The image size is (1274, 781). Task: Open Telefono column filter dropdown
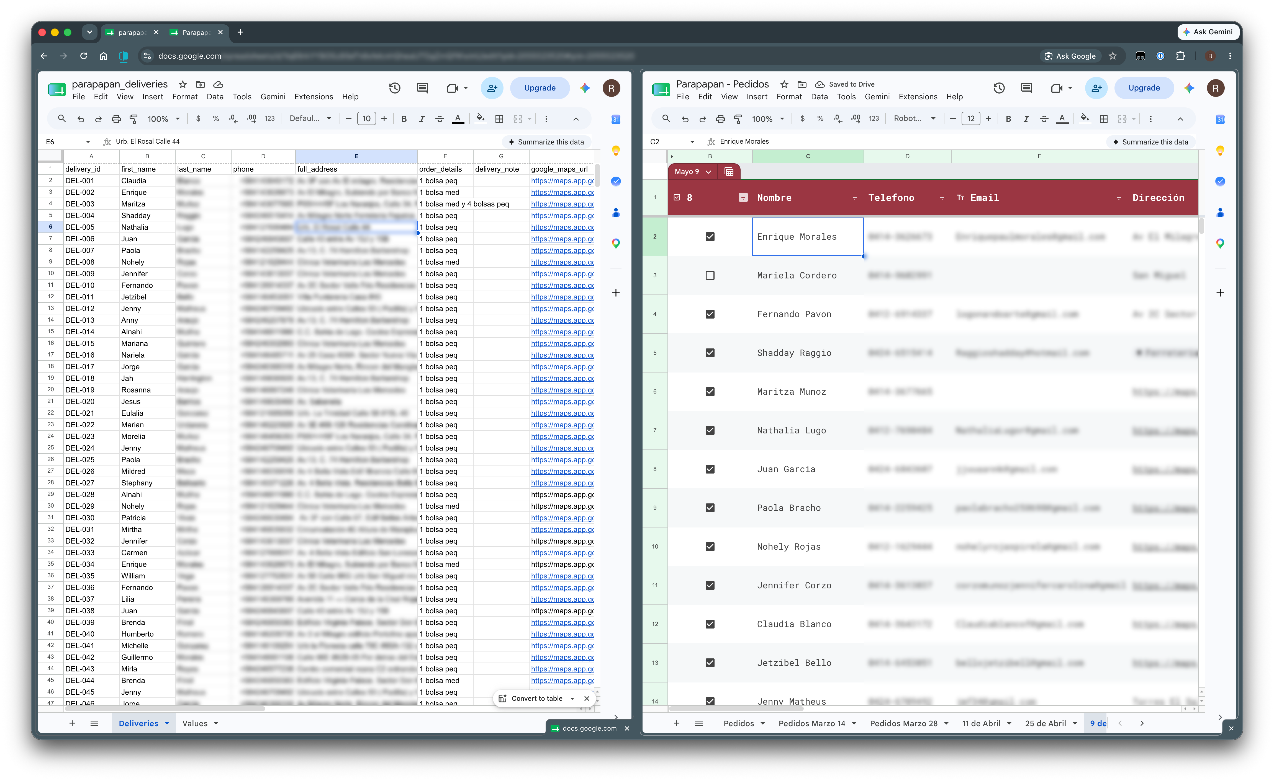(942, 198)
